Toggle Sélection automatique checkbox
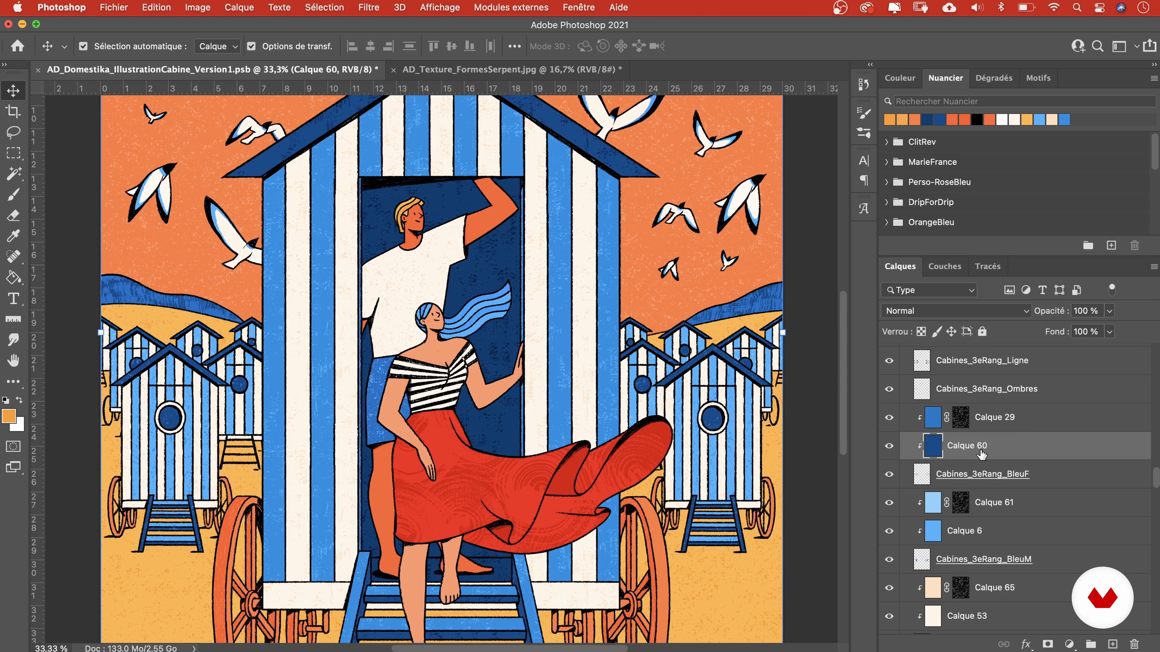The height and width of the screenshot is (652, 1160). (83, 46)
